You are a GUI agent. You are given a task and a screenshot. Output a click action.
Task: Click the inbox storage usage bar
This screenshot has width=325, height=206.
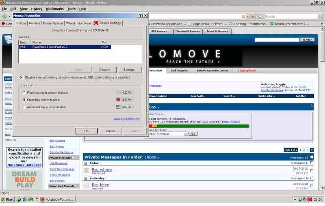click(199, 126)
